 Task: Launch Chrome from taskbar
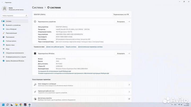point(21,105)
